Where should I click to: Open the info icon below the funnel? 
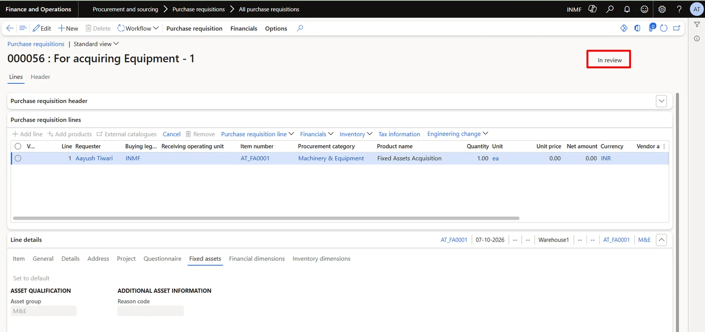697,39
